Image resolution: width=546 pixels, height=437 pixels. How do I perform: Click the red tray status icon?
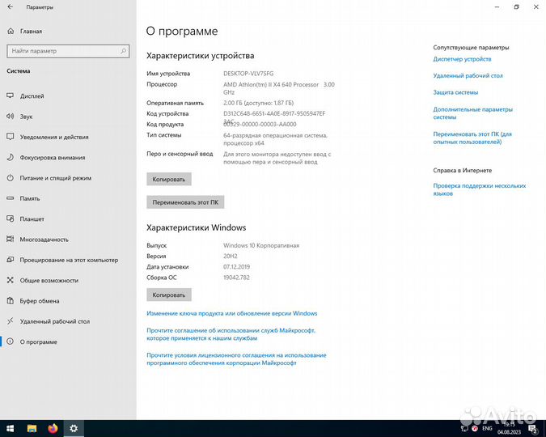point(475,429)
